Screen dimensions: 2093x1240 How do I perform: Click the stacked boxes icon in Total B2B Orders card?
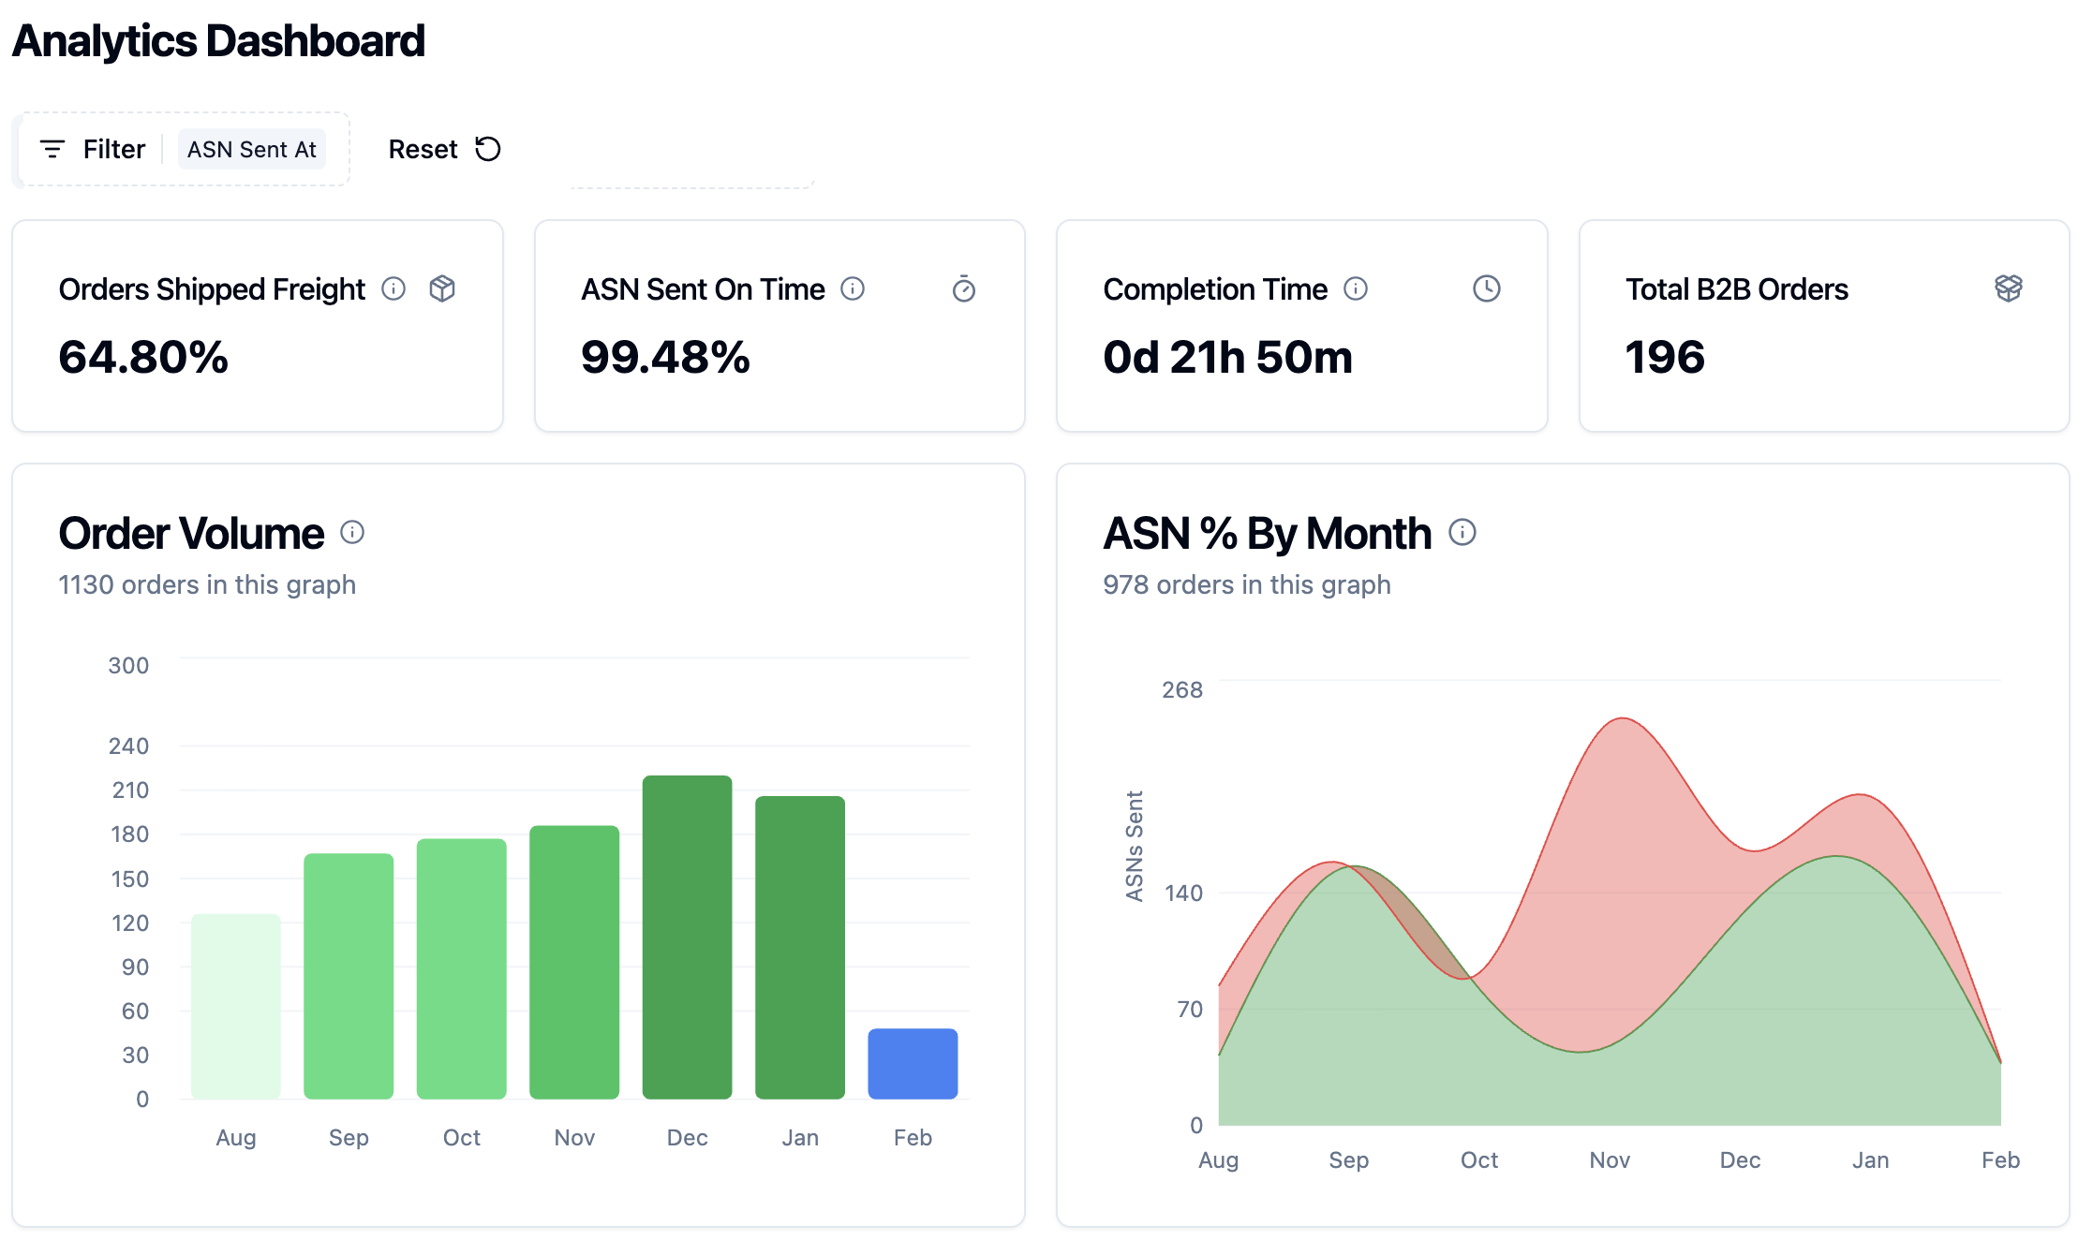[x=2009, y=288]
